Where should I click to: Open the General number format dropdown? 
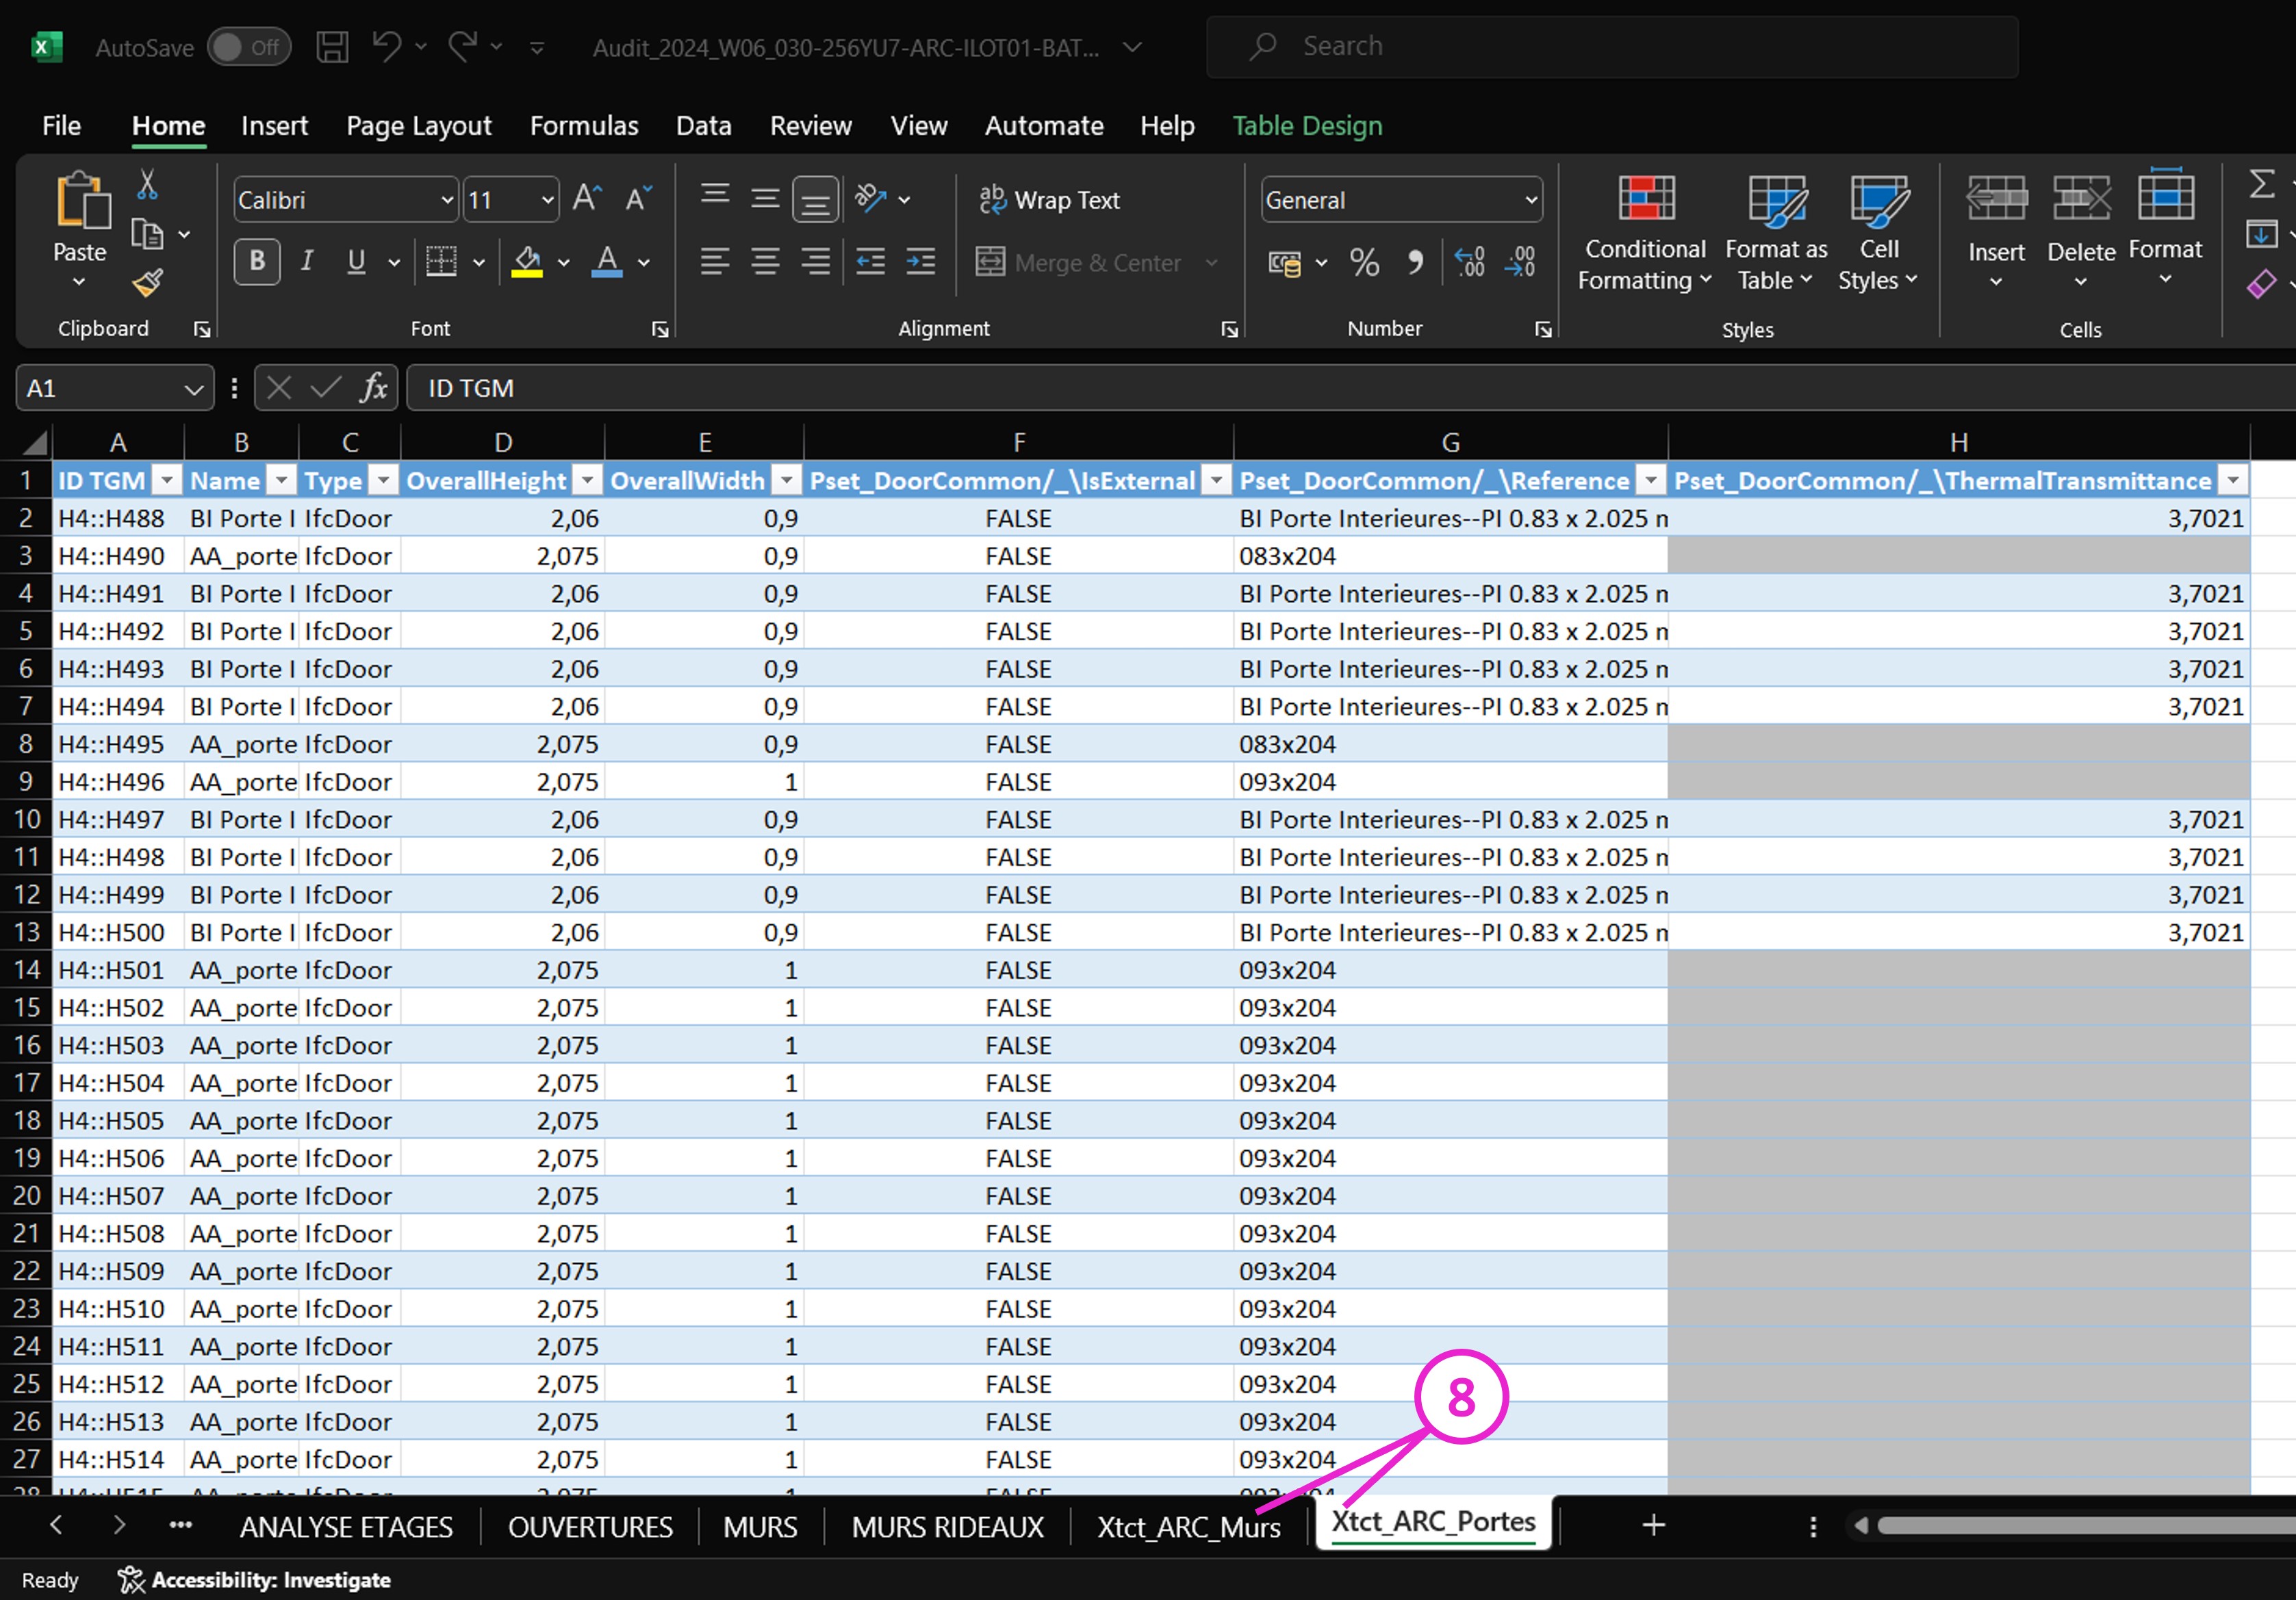coord(1530,200)
